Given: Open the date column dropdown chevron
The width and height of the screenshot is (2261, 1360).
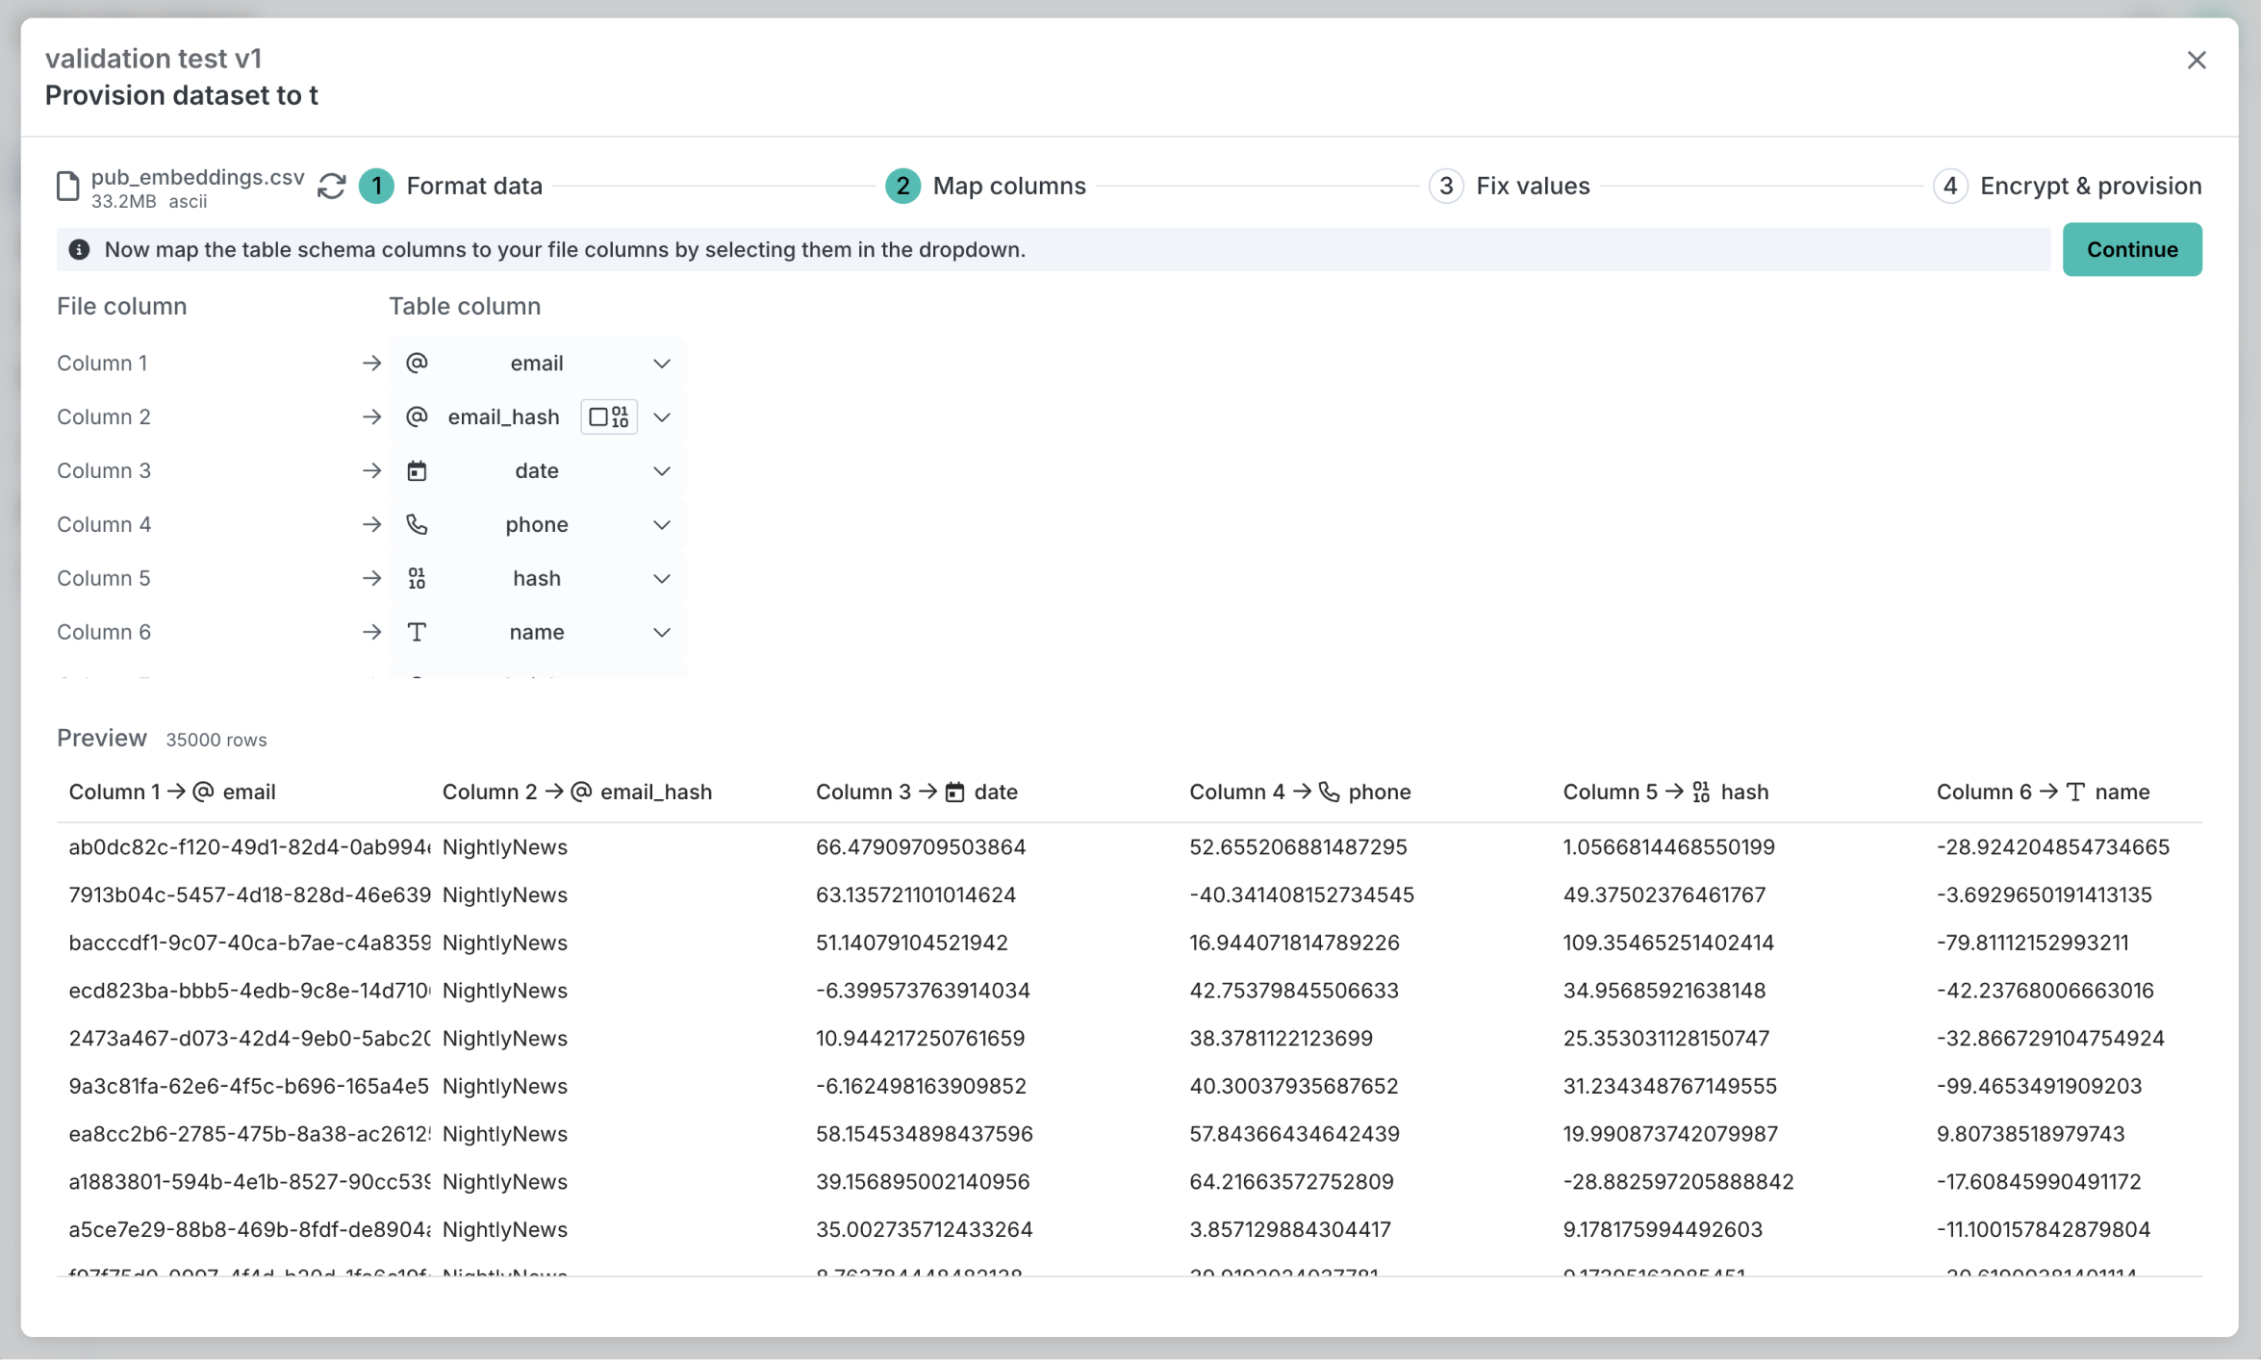Looking at the screenshot, I should 661,471.
